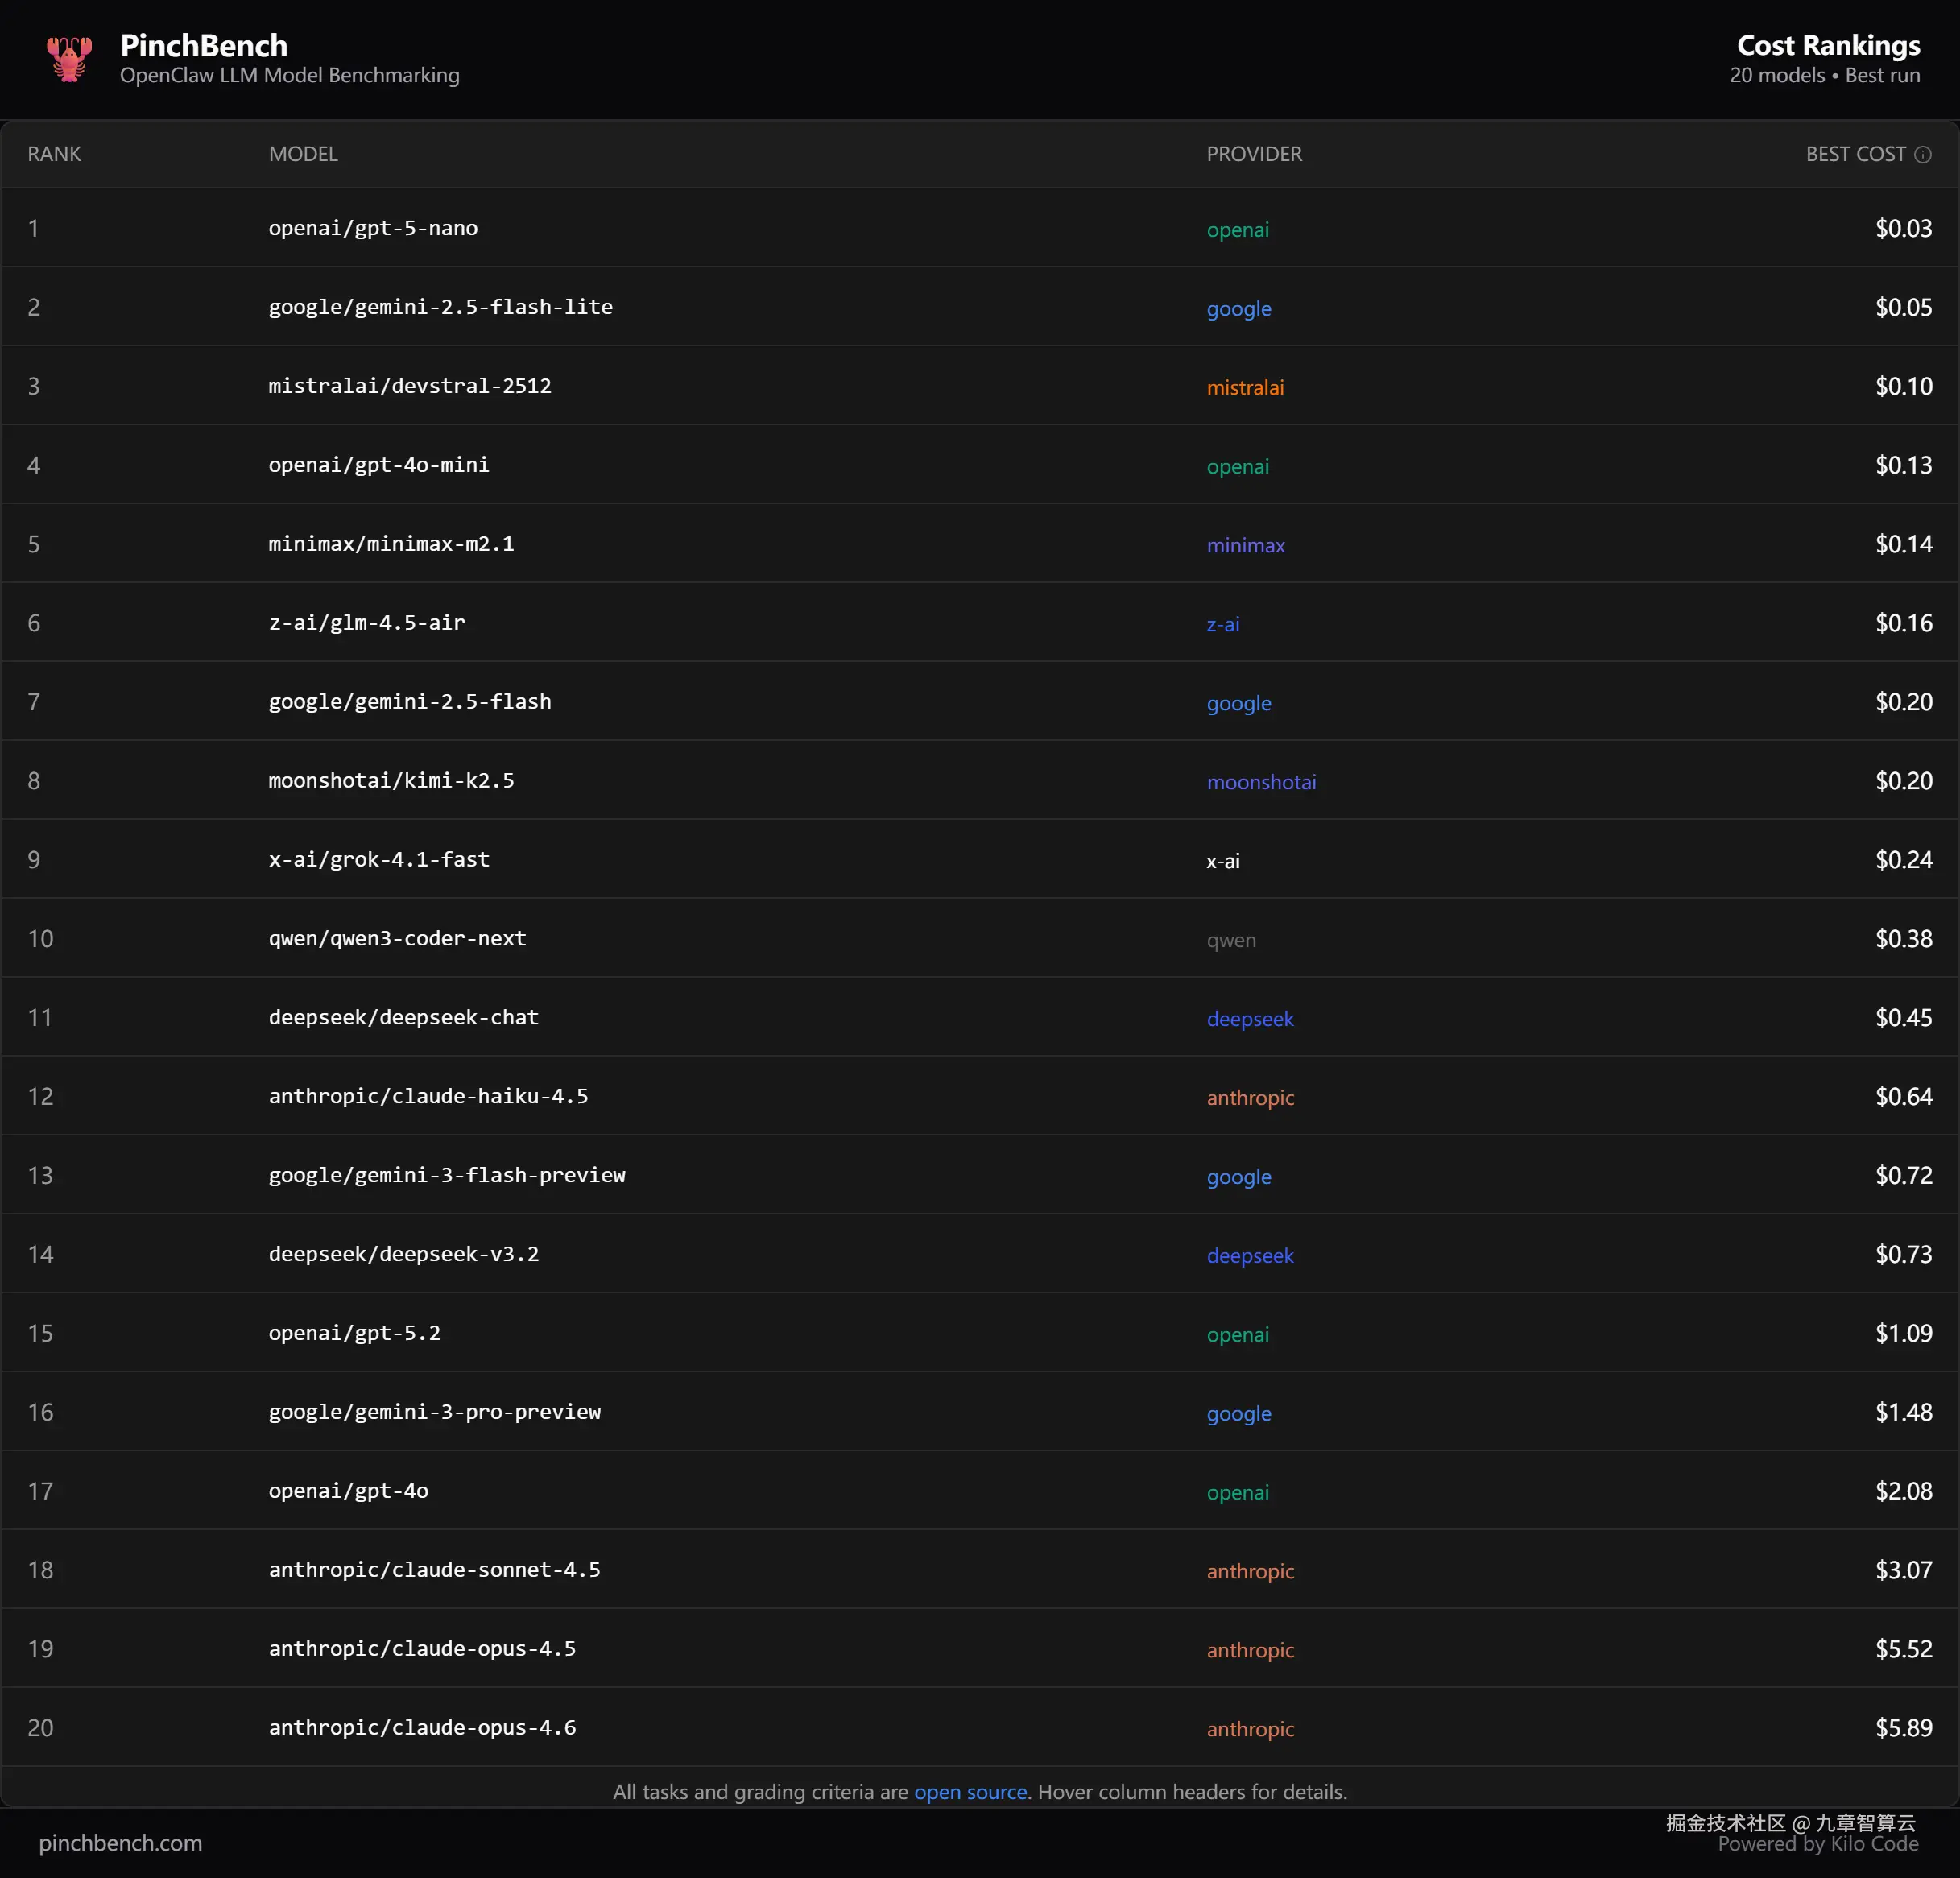Click the Best Cost column header
The height and width of the screenshot is (1878, 1960).
click(1855, 154)
